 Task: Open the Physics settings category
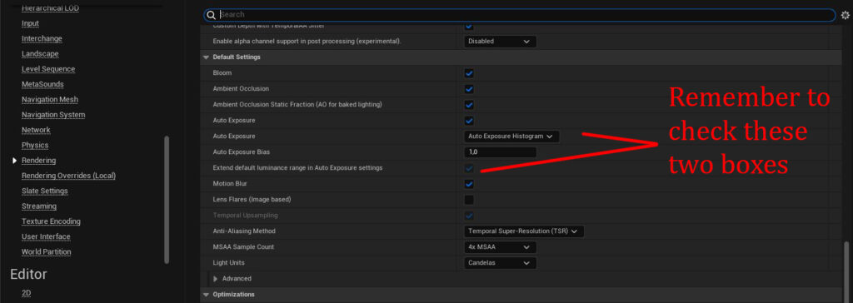(35, 145)
